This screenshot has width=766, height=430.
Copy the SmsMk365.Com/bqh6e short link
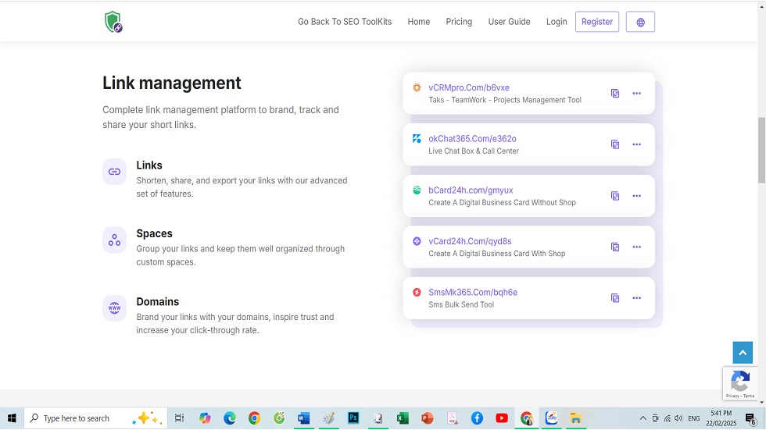pos(615,298)
